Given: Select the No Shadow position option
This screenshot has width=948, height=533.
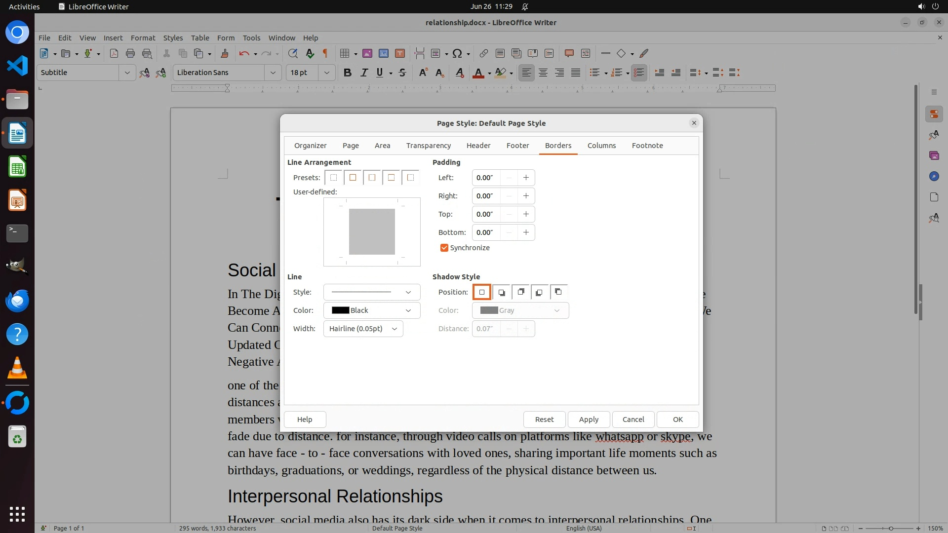Looking at the screenshot, I should [x=481, y=292].
